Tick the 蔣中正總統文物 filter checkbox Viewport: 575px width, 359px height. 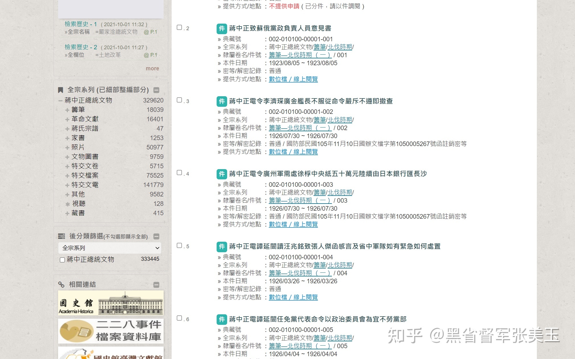(62, 260)
